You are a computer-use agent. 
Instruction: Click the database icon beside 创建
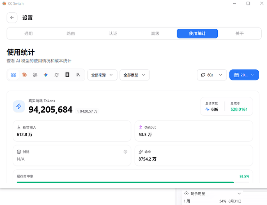click(19, 152)
